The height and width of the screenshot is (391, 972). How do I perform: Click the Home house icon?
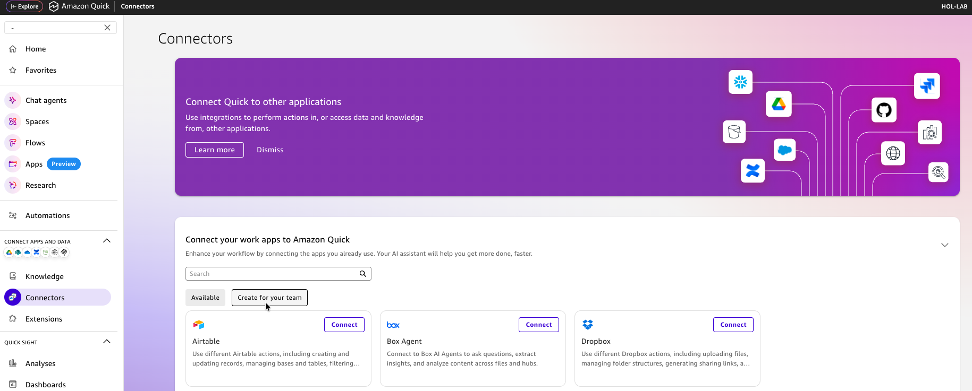(x=13, y=49)
